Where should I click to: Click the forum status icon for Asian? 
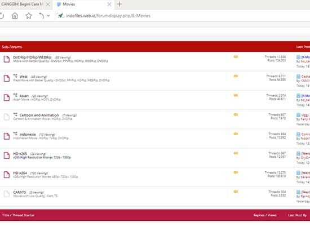[7, 97]
